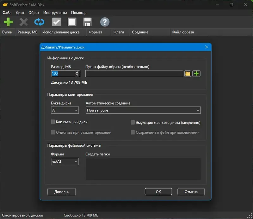Click the Параметры монтирования group label
253x219 pixels.
click(x=70, y=94)
